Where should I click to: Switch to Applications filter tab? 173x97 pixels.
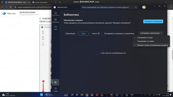pyautogui.click(x=70, y=33)
